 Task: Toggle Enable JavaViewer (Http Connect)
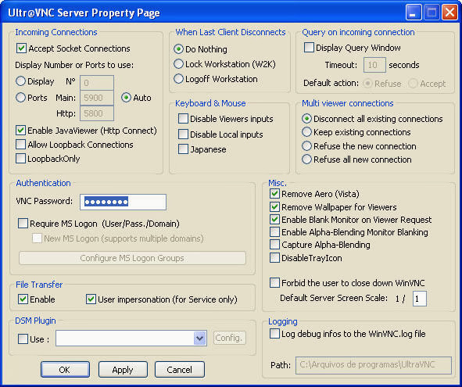tap(20, 131)
